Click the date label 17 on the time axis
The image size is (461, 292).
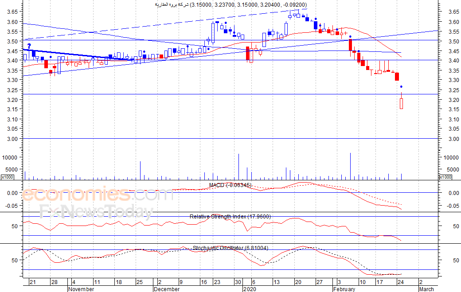[x=380, y=282]
